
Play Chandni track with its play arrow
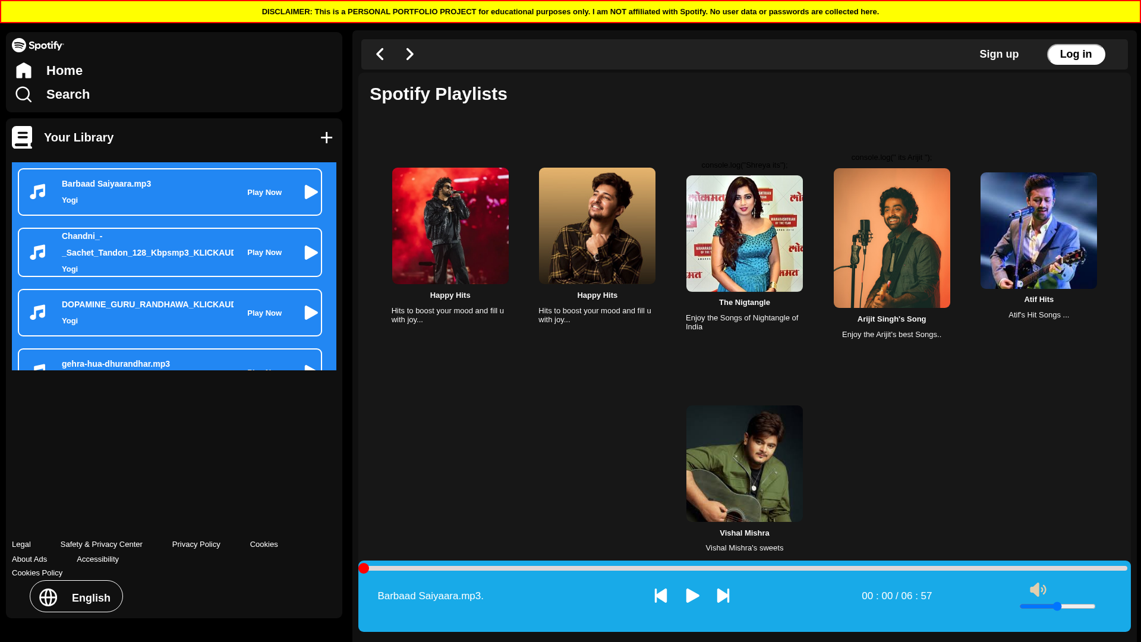311,253
